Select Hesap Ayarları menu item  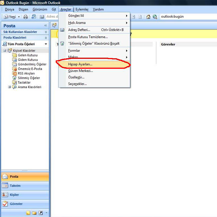tap(94, 64)
